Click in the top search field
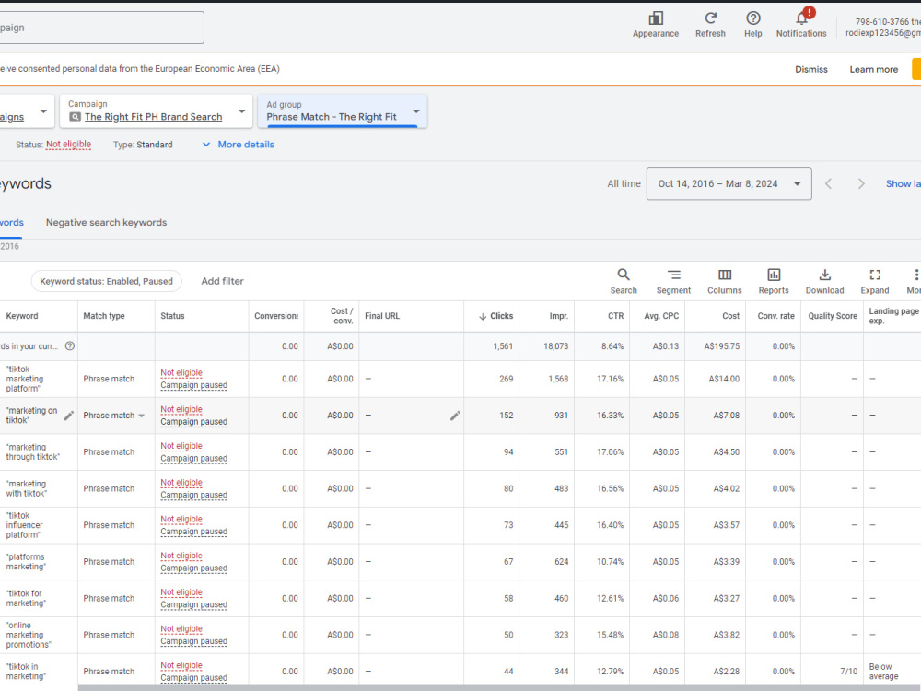Image resolution: width=921 pixels, height=691 pixels. pos(102,28)
